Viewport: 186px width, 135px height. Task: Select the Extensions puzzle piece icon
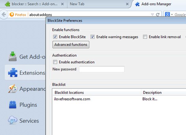[13, 73]
